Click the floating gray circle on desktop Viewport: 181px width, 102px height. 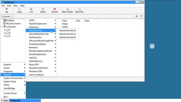point(152,46)
